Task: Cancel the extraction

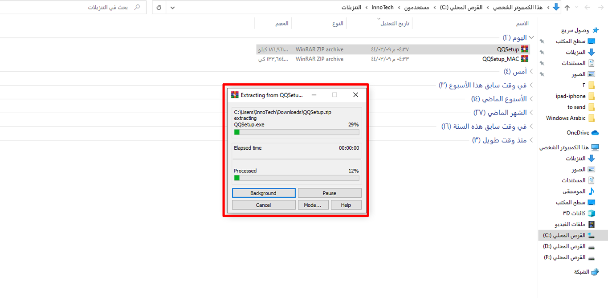Action: 264,205
